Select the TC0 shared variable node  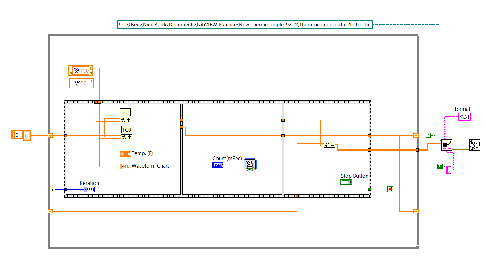[x=81, y=71]
